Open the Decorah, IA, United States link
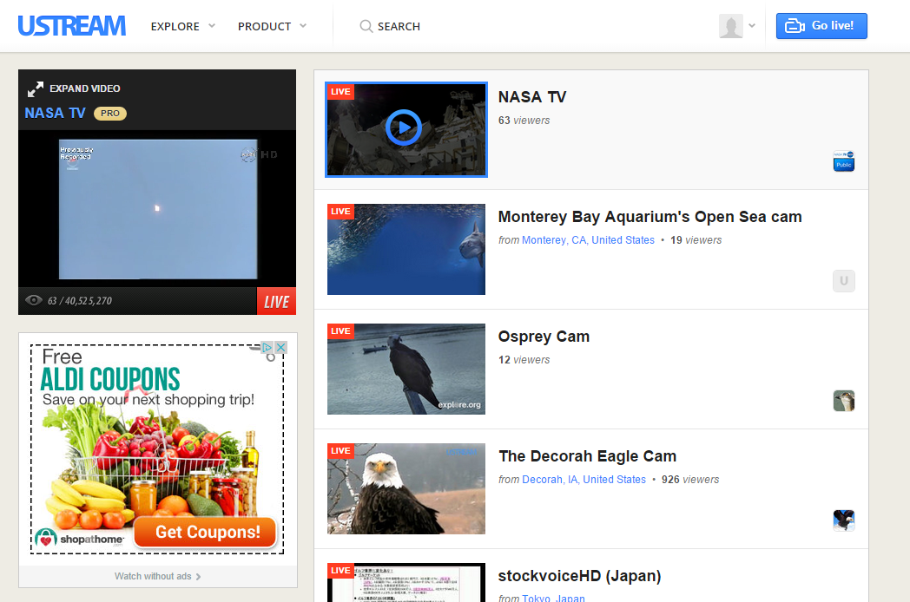Screen dimensions: 910x602 tap(584, 480)
